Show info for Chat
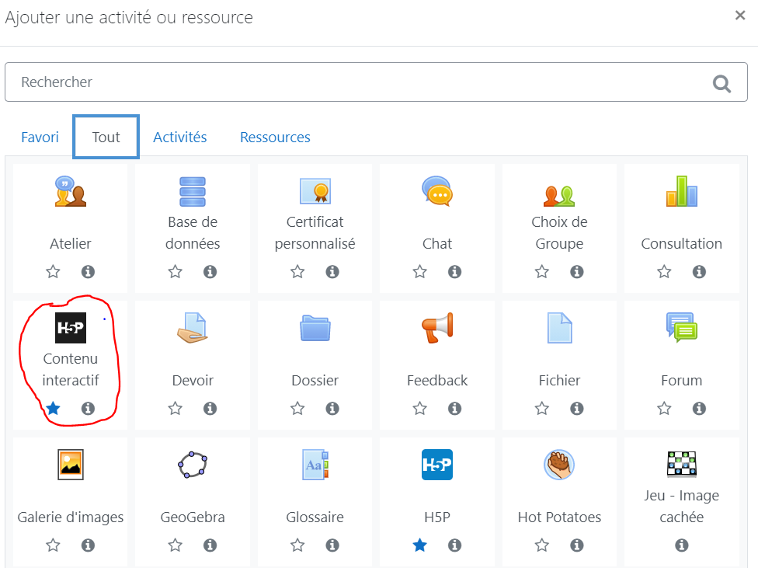 tap(454, 271)
